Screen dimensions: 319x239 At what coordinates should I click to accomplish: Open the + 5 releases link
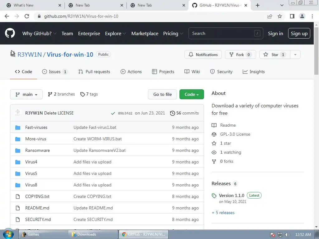coord(223,213)
